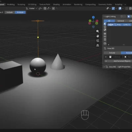
Task: Open the Global transform orientation dropdown
Action: (32, 9)
